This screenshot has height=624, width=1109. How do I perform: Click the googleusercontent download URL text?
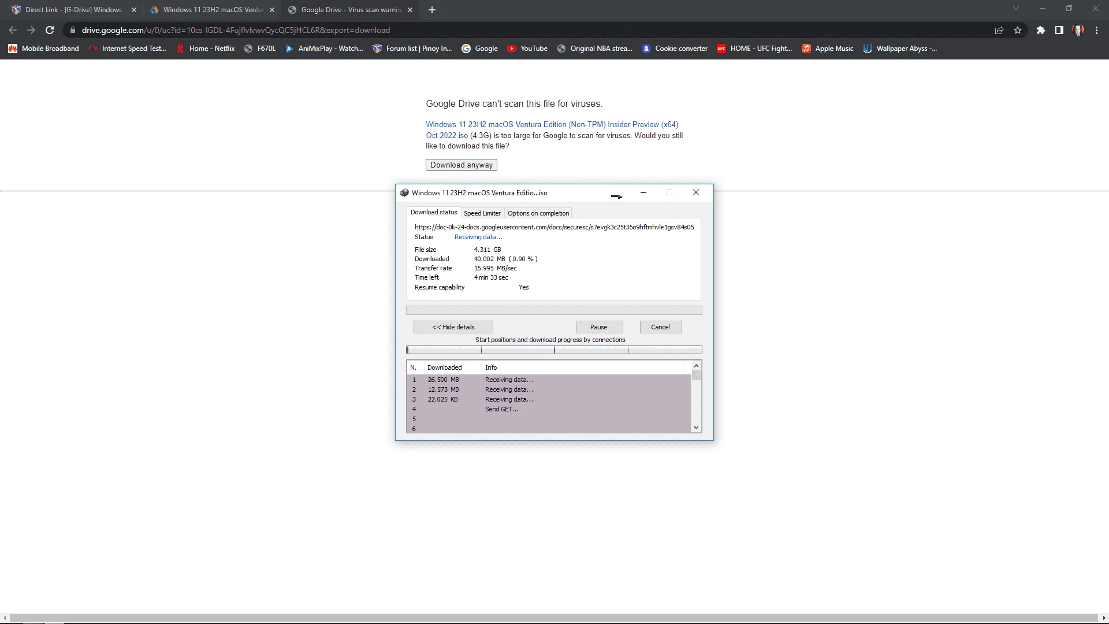coord(554,227)
